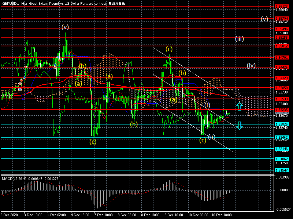
Task: Click the 8 Dec 02:00 time label
Action: [127, 215]
